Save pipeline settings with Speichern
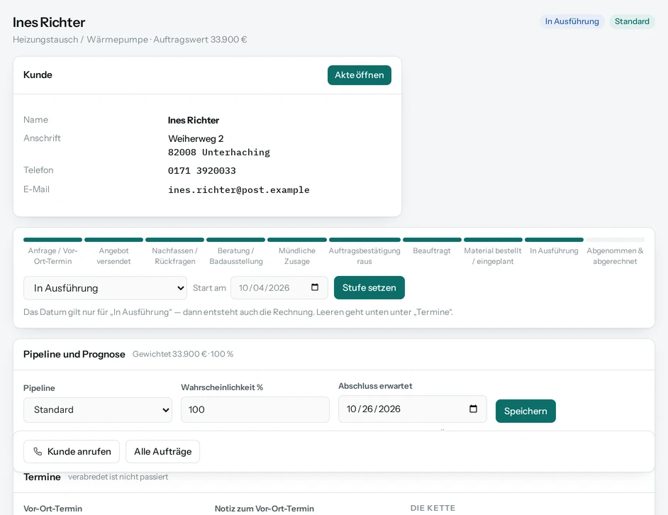The image size is (668, 515). (525, 411)
